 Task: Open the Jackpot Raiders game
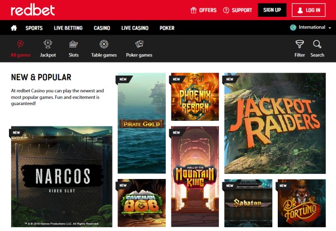(x=275, y=123)
